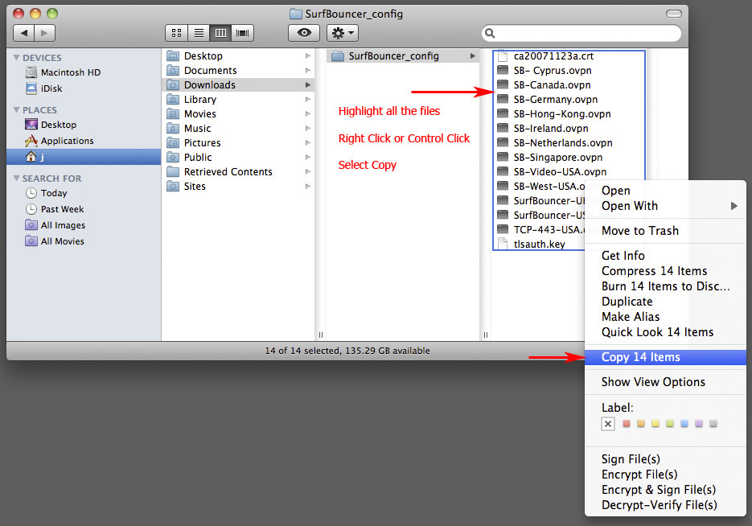Apply the red label color
The height and width of the screenshot is (526, 752).
point(626,423)
